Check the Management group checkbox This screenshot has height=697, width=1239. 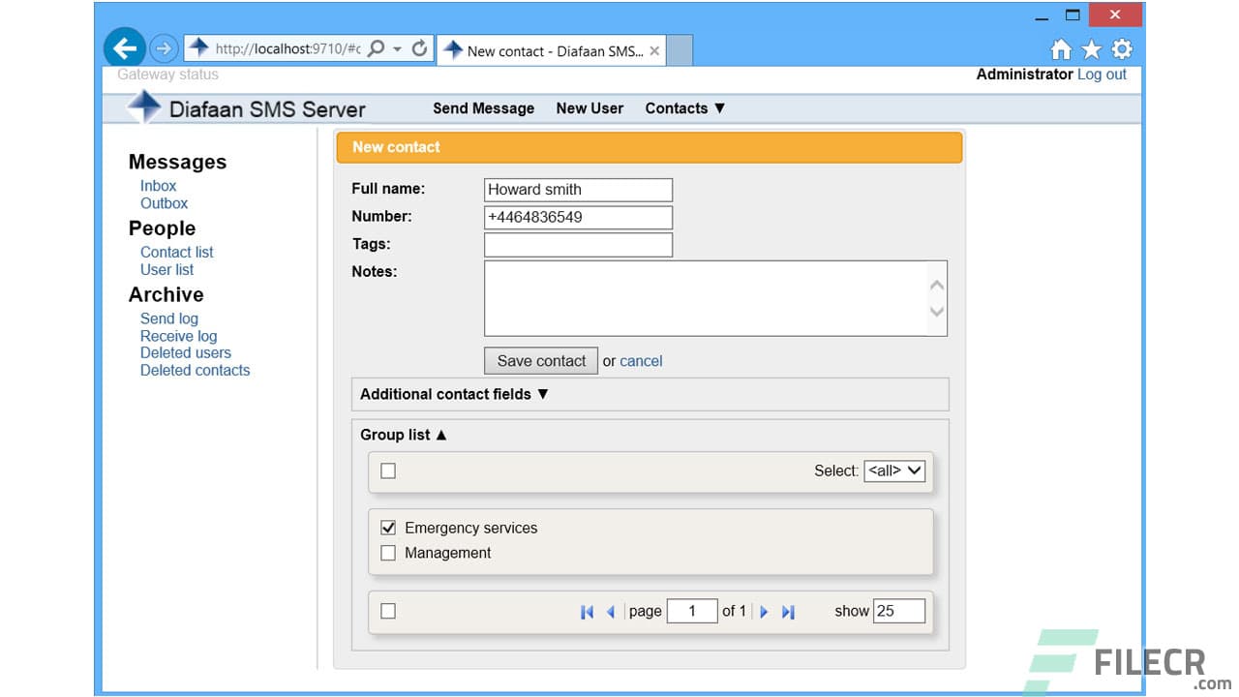(388, 553)
